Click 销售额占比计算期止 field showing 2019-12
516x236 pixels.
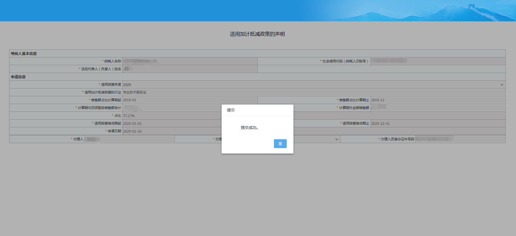pyautogui.click(x=438, y=100)
